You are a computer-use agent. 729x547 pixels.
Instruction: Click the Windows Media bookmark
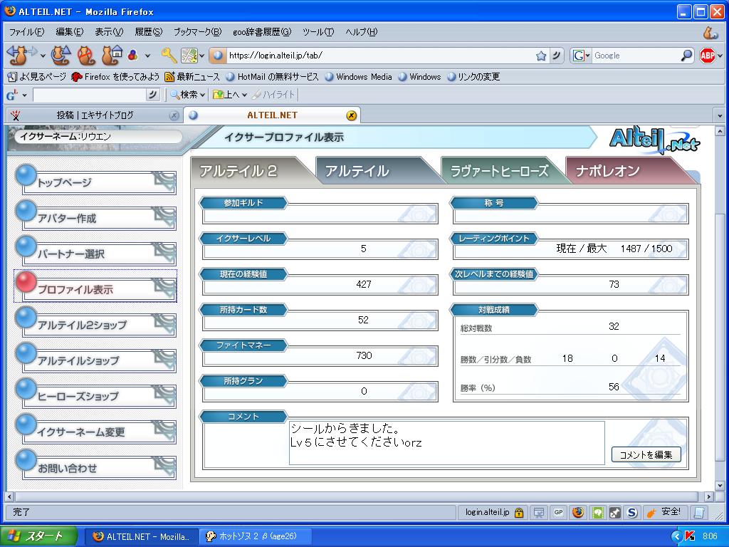359,77
